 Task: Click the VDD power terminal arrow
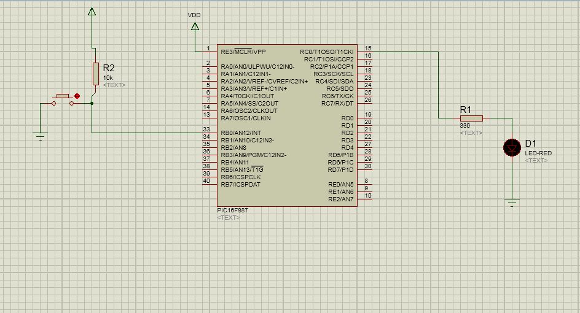[195, 26]
